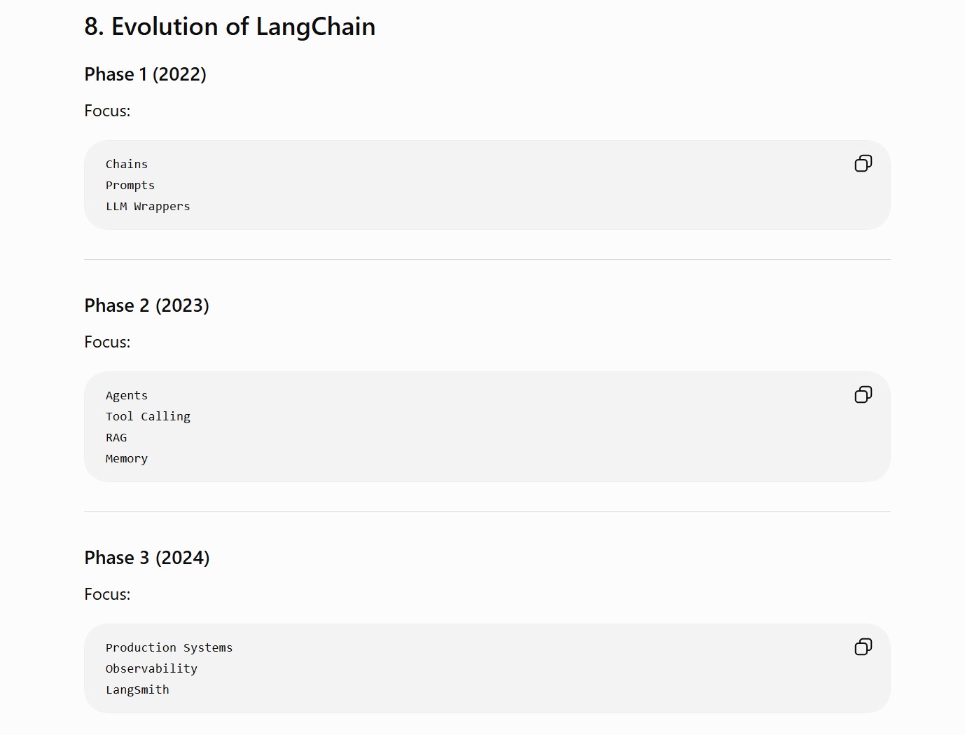The height and width of the screenshot is (735, 965).
Task: Click the 'Phase 2 (2023)' heading
Action: [146, 305]
